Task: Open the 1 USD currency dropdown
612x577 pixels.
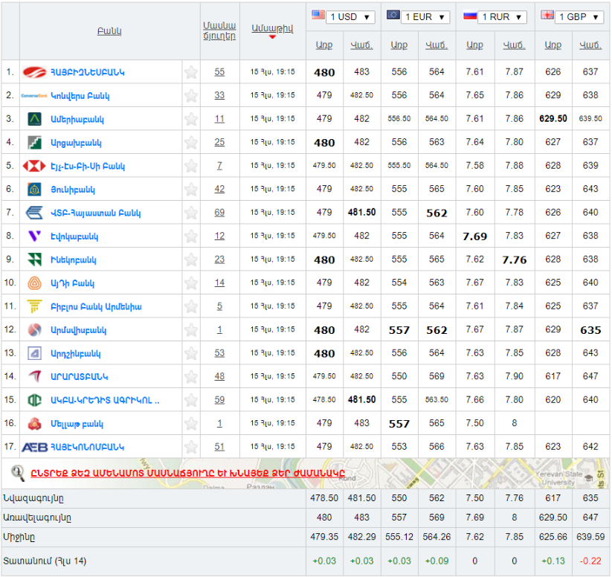Action: click(x=350, y=17)
